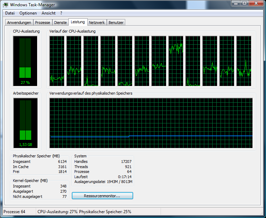This screenshot has height=218, width=266.
Task: Click the last CPU core history graph
Action: (244, 61)
